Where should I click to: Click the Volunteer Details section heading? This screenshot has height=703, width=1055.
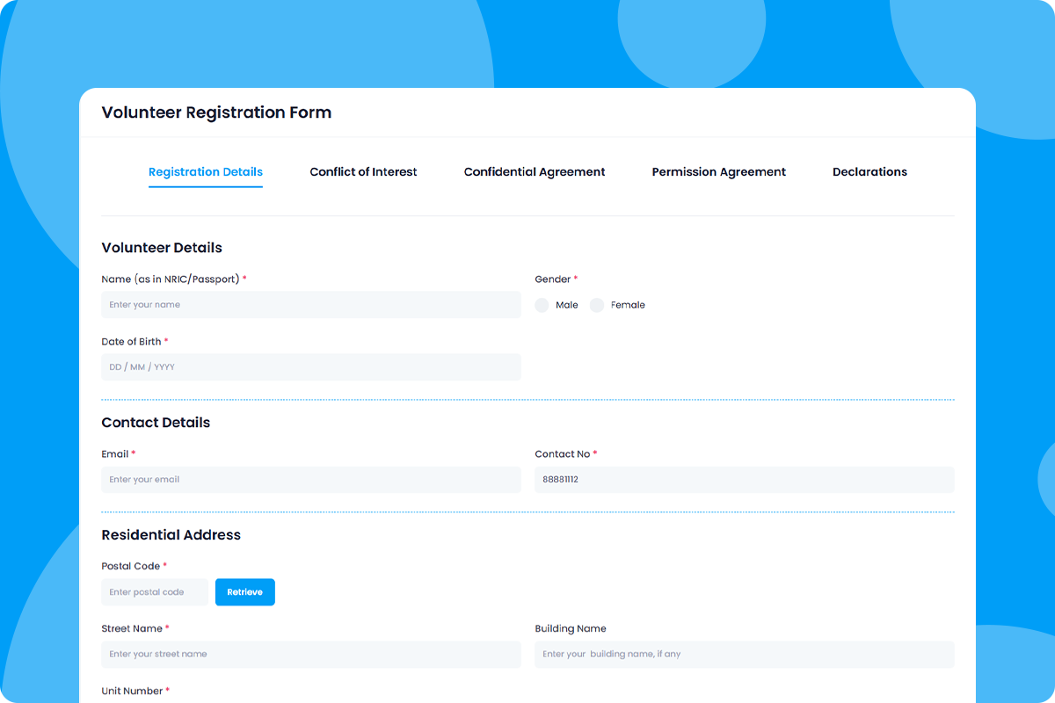[x=162, y=248]
